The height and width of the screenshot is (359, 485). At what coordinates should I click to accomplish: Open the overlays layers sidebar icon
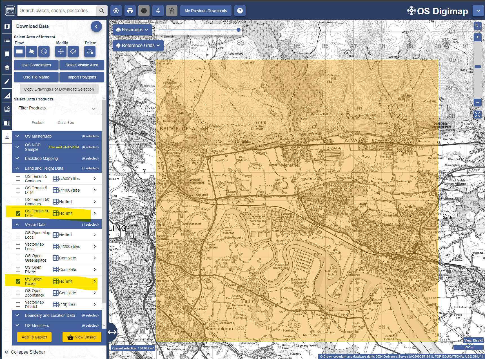(x=7, y=68)
